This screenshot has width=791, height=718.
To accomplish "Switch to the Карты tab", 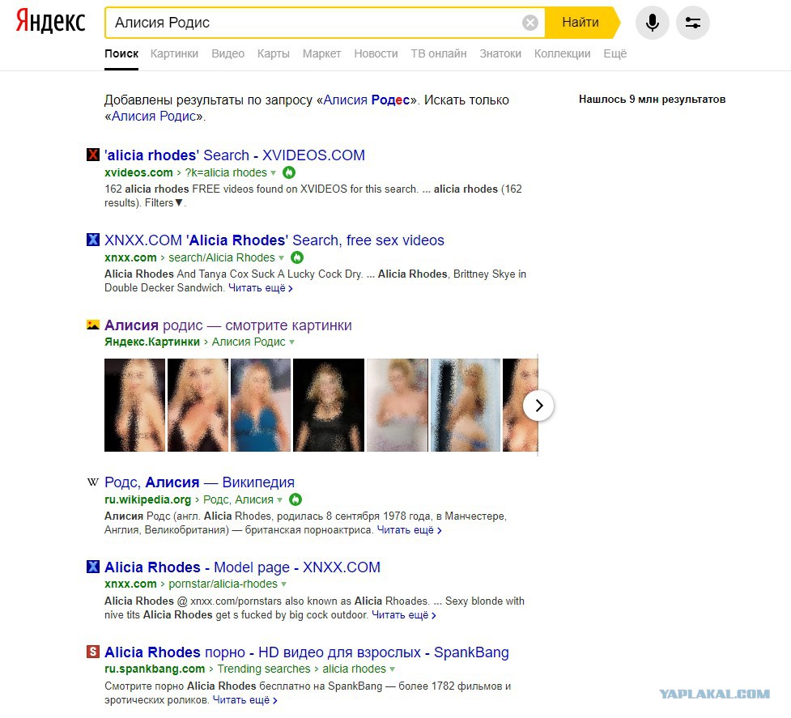I will click(x=274, y=53).
